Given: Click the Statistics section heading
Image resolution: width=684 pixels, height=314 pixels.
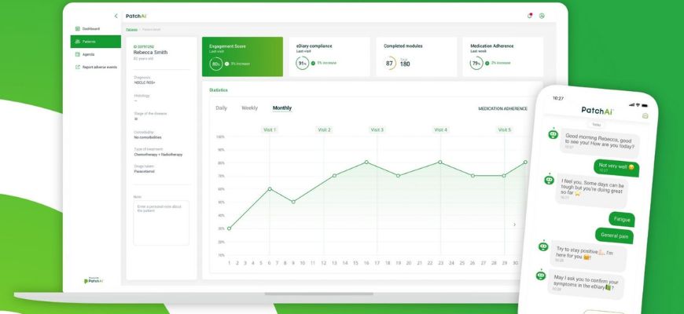Looking at the screenshot, I should pos(218,90).
